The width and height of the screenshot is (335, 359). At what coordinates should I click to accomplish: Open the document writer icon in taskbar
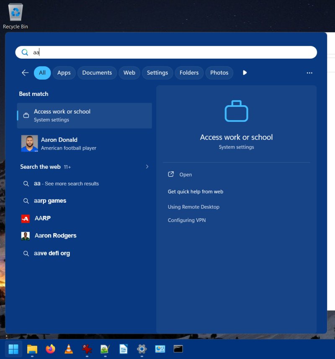[x=124, y=349]
